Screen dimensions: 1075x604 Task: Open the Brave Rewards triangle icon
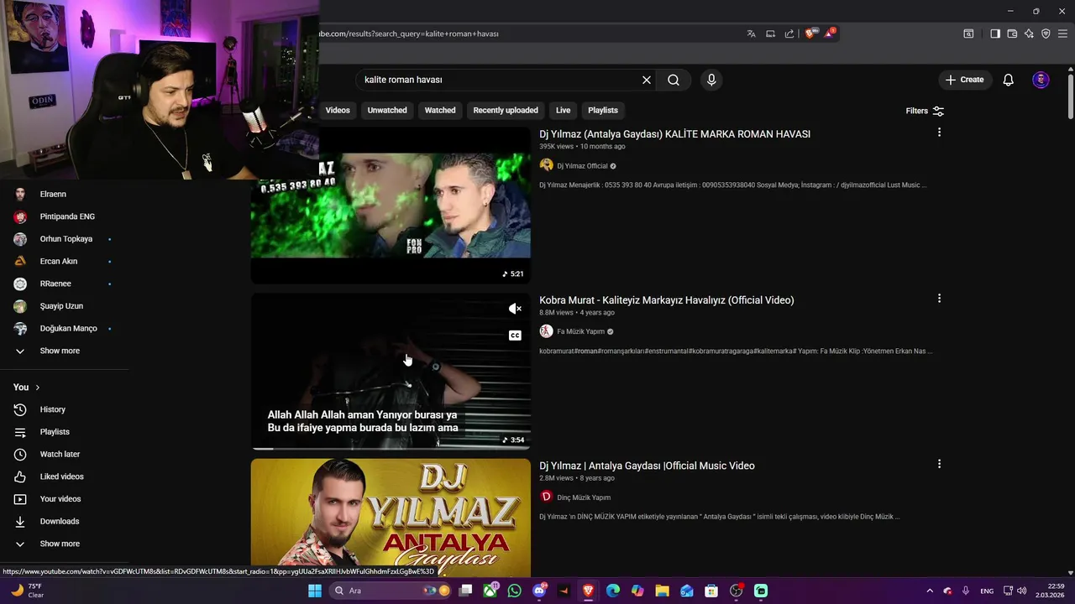[x=830, y=34]
